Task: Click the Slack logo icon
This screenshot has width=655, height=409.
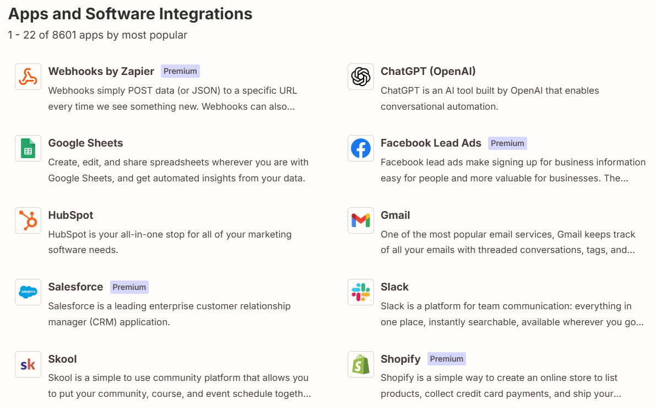Action: point(360,292)
